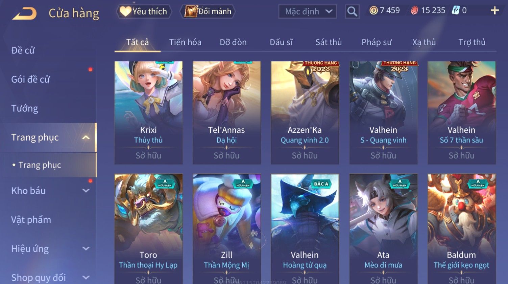Select the Valhein Số 7 thần sầu skin
This screenshot has width=508, height=284.
tap(461, 113)
